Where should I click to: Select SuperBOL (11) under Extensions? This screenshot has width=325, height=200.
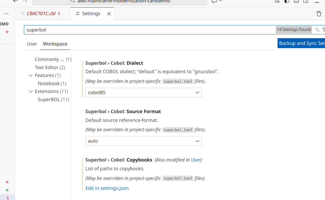pos(54,100)
